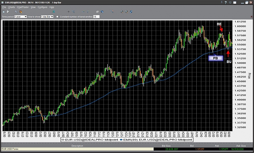254x153 pixels.
Task: Click the white Midpoint legend color box
Action: coord(63,140)
